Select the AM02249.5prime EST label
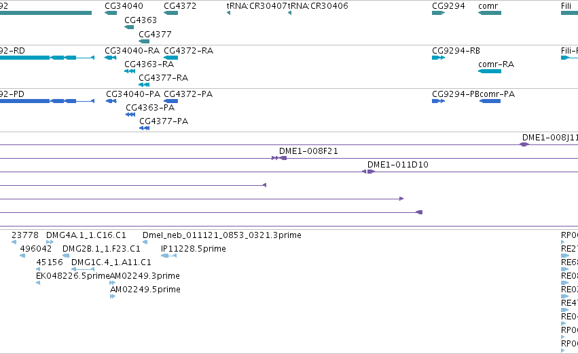 (145, 289)
